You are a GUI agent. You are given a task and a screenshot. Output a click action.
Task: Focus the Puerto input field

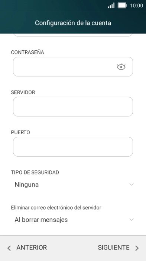point(73,147)
